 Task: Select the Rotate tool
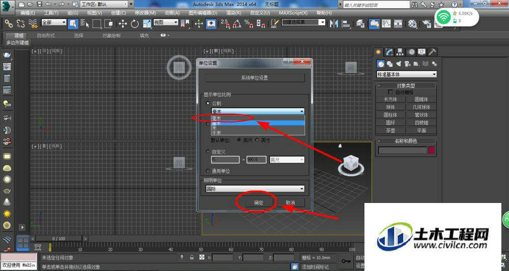pos(134,23)
